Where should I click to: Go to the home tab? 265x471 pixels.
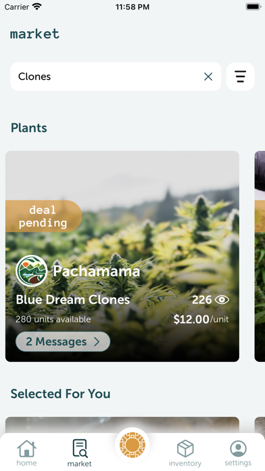pyautogui.click(x=26, y=453)
